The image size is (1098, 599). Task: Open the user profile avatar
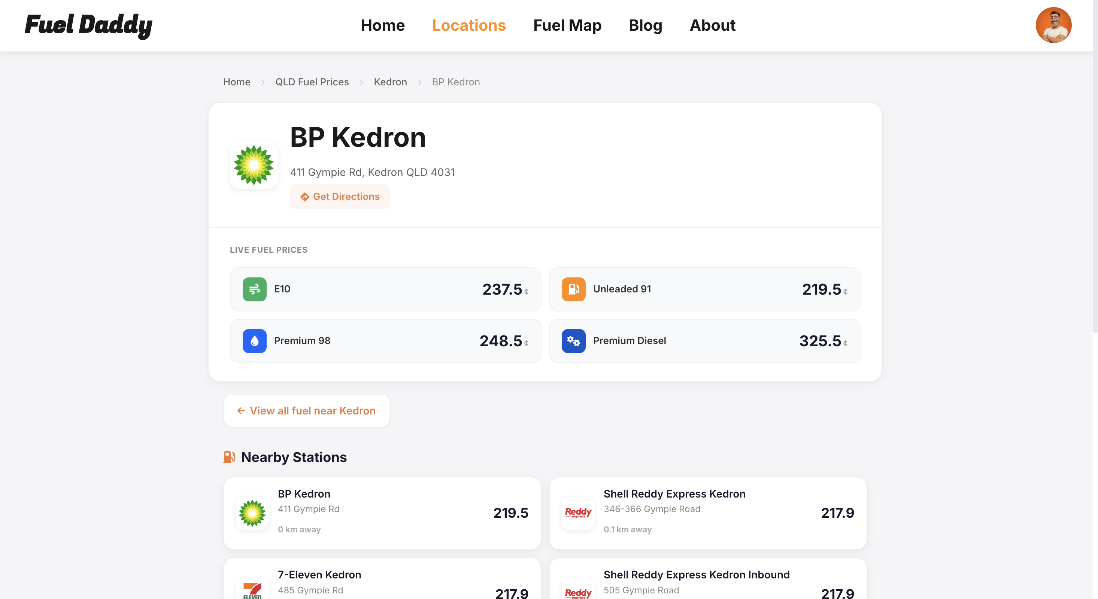(x=1053, y=25)
